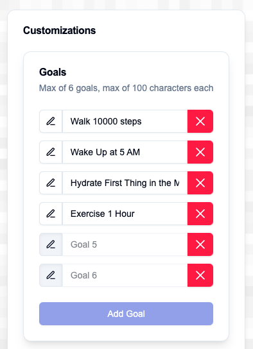Click into the Wake Up at 5 AM field
Screen dimensions: 253x349
point(125,152)
